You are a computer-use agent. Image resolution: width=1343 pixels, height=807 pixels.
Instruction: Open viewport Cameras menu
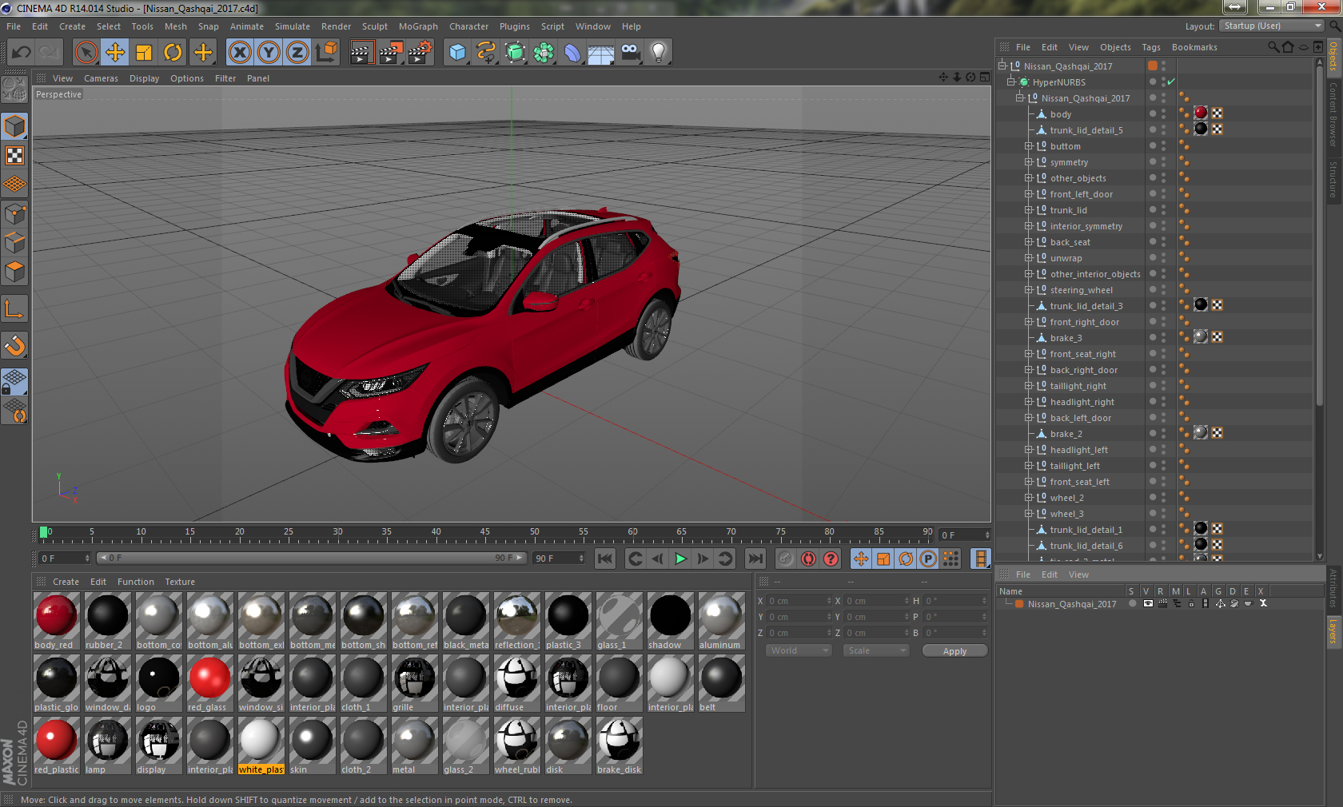[101, 78]
